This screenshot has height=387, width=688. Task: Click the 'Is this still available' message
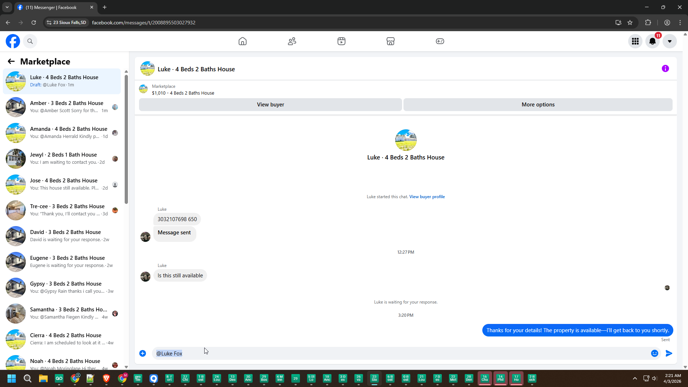180,276
